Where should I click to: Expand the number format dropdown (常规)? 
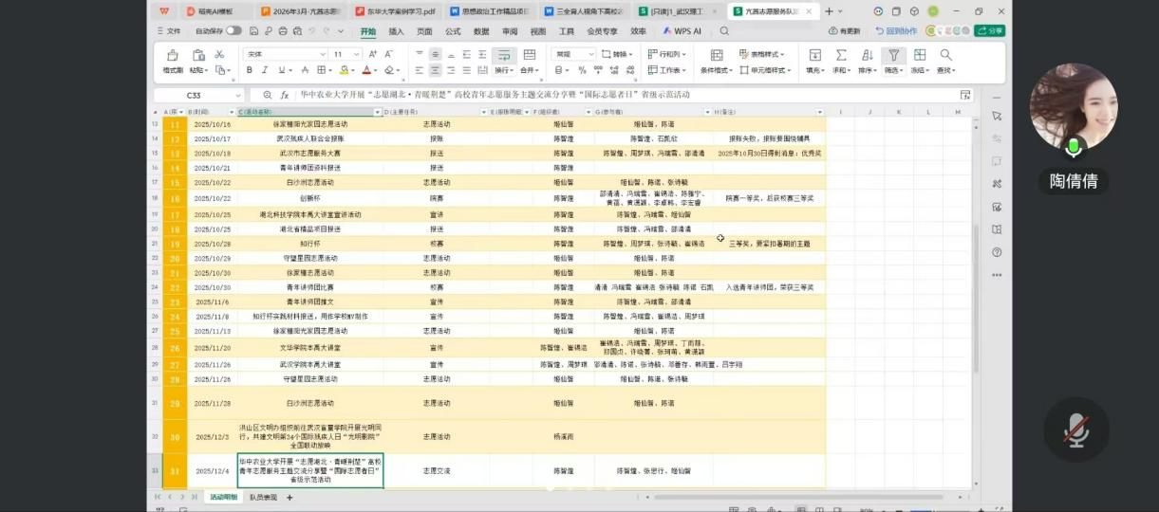pos(591,55)
